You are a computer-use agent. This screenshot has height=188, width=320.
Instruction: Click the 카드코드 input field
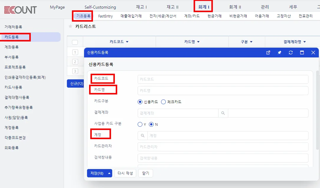[x=223, y=79]
